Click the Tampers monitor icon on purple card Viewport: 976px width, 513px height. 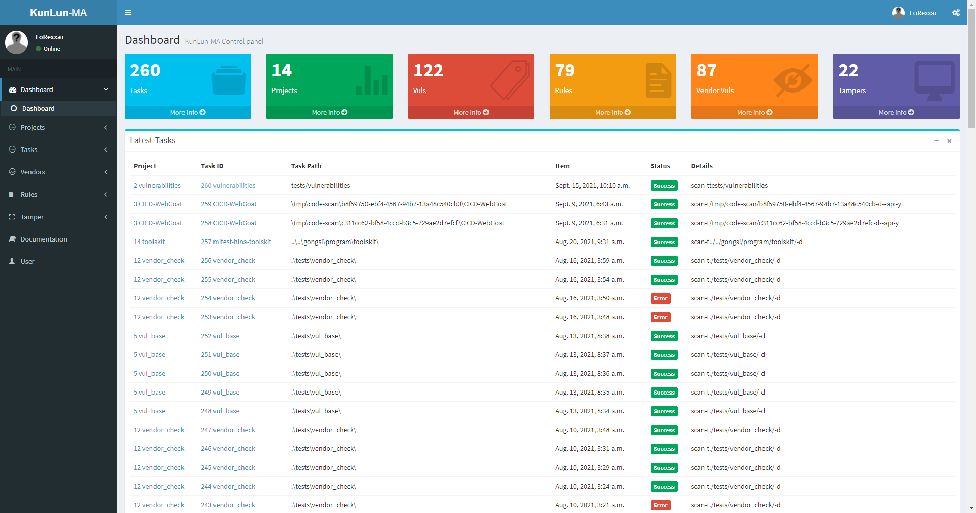pyautogui.click(x=934, y=80)
